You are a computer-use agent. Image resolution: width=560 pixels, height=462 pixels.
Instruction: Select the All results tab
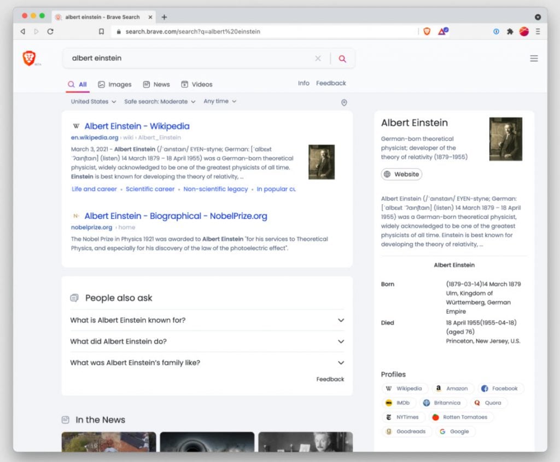(x=78, y=84)
